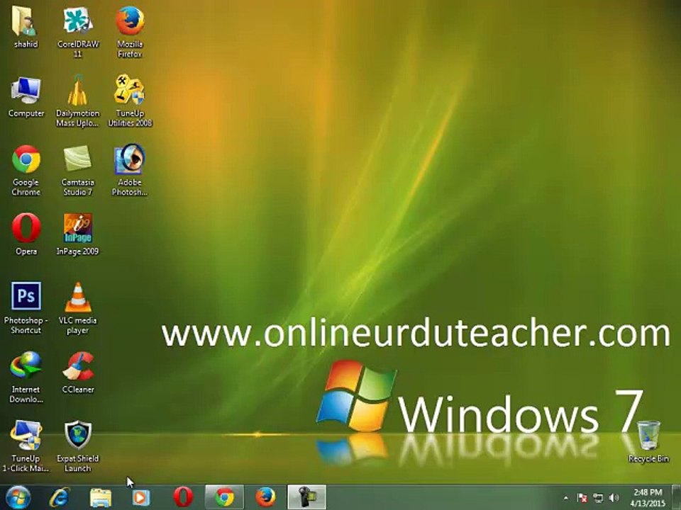Select the Photoshop - Shortcut icon
The width and height of the screenshot is (681, 510).
26,308
